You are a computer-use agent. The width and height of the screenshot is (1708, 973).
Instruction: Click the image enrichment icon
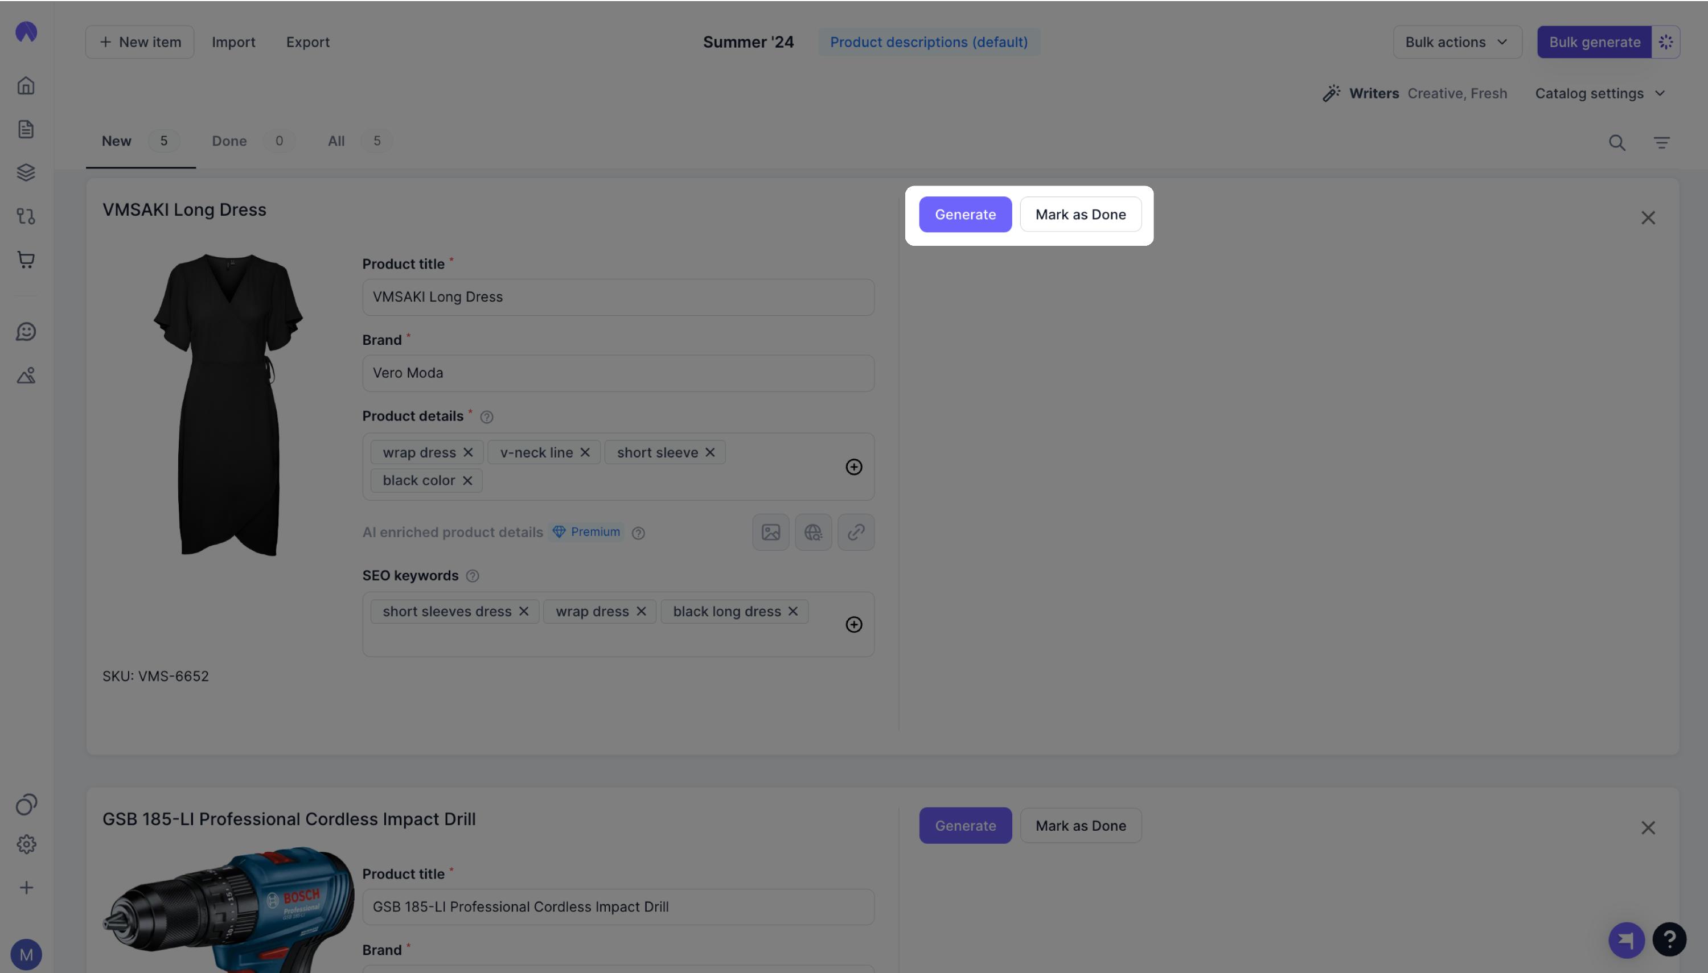pyautogui.click(x=771, y=532)
